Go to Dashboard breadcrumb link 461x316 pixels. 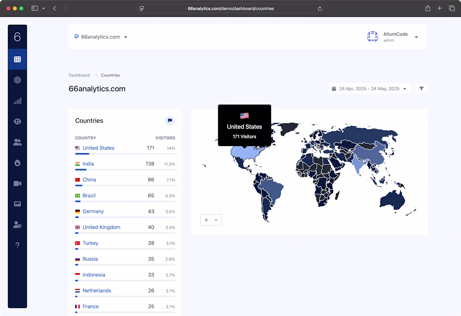(x=79, y=75)
